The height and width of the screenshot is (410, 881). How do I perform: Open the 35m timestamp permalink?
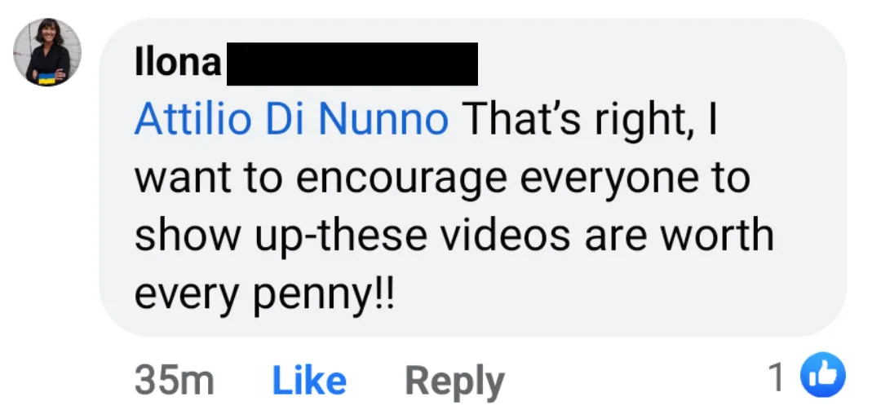tap(175, 381)
